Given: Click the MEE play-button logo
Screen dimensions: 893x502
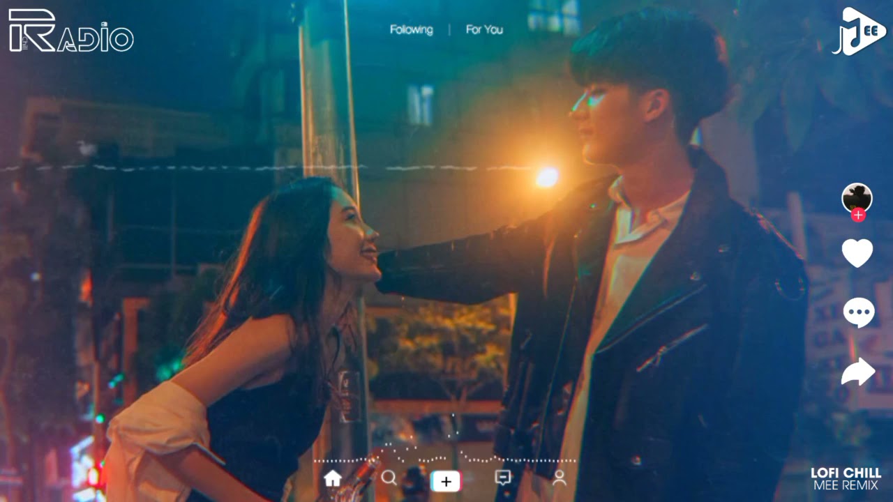Looking at the screenshot, I should tap(859, 31).
